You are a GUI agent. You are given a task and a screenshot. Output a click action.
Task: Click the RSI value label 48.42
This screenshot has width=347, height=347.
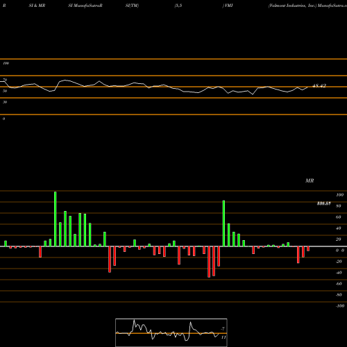[x=319, y=86]
